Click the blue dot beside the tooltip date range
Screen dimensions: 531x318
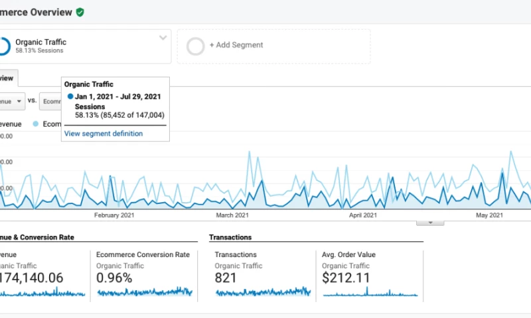coord(70,97)
